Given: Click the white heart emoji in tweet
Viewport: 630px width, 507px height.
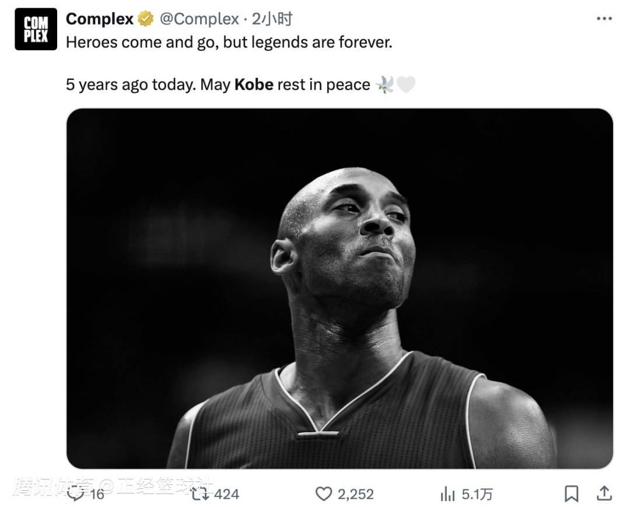Looking at the screenshot, I should tap(406, 85).
